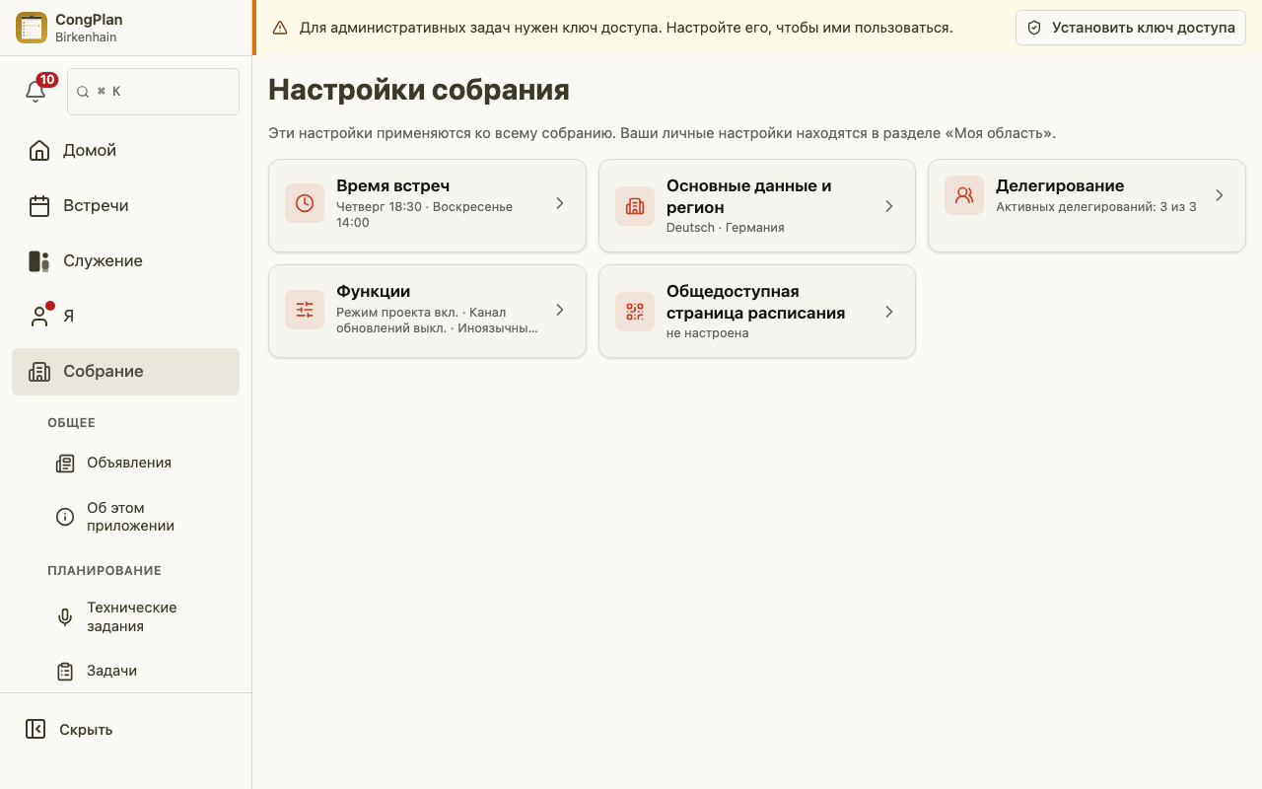Screen dimensions: 1262x789
Task: Open Функции settings card
Action: (427, 311)
